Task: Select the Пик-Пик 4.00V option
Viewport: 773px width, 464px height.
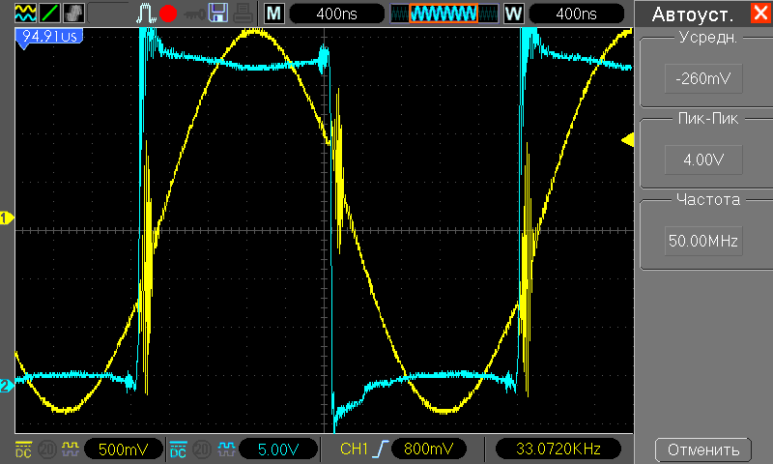Action: 702,159
